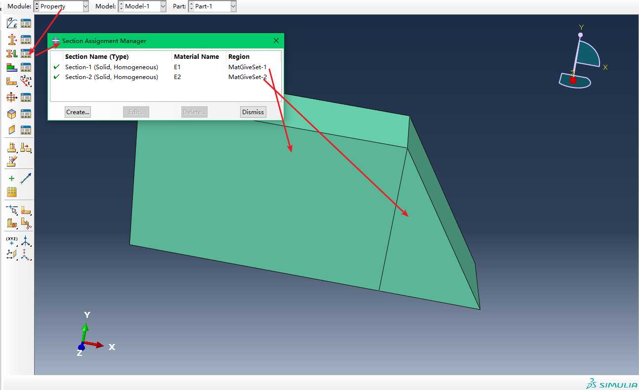Select the Partition Cell tool icon
The width and height of the screenshot is (639, 390).
tap(12, 223)
